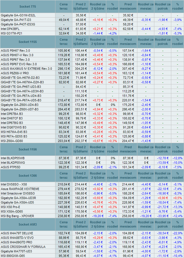
Task: Click the 298,13 € current price cell
Action: (x=64, y=69)
